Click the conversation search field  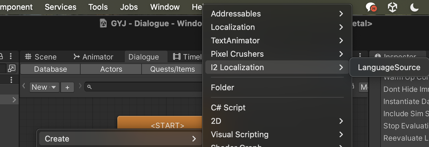[x=144, y=87]
